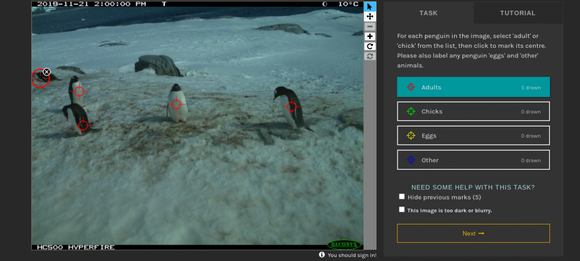580x261 pixels.
Task: Choose the Adults marking option
Action: [474, 87]
